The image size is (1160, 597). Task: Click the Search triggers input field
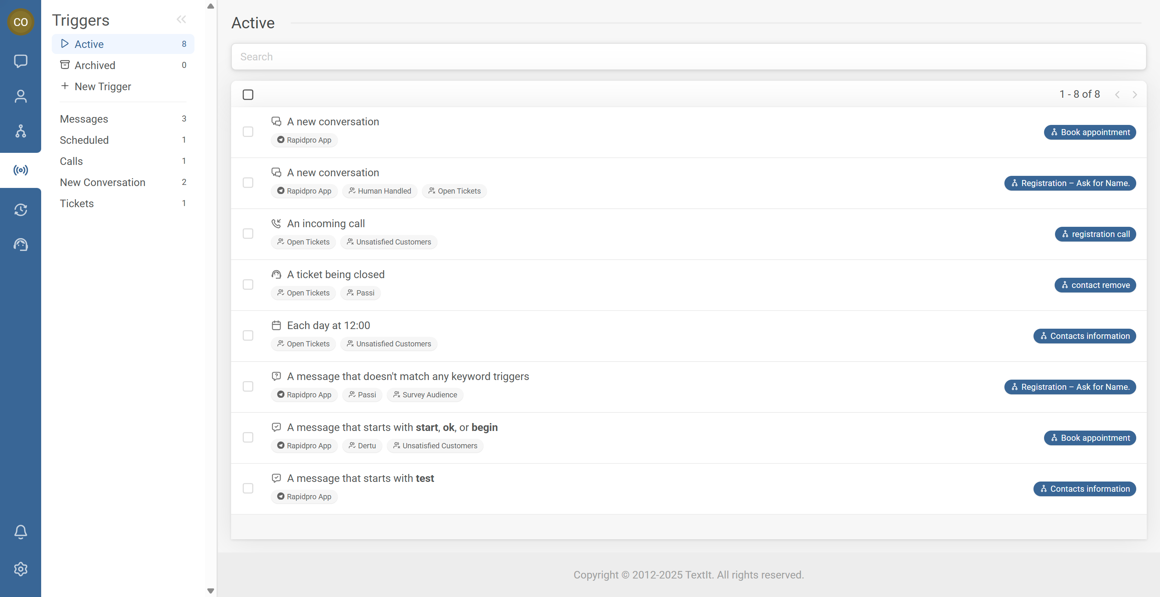pos(688,57)
